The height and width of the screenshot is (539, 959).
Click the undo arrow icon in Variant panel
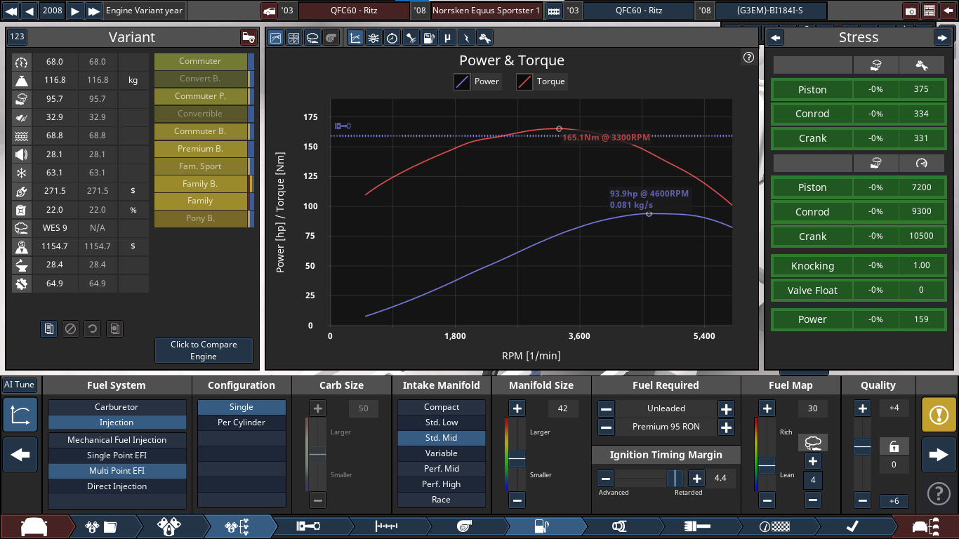[x=92, y=328]
